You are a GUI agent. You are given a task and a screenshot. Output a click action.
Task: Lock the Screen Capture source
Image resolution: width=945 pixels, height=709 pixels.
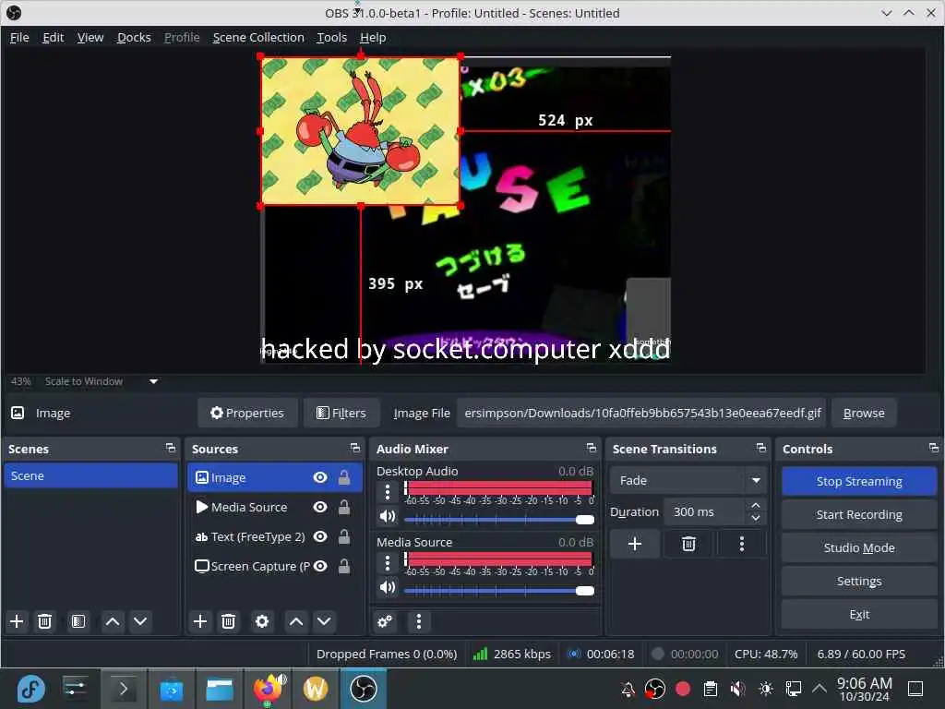(x=344, y=566)
